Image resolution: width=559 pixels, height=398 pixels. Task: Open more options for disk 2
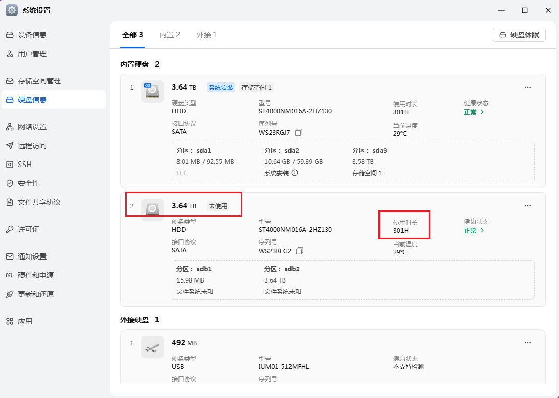(528, 206)
